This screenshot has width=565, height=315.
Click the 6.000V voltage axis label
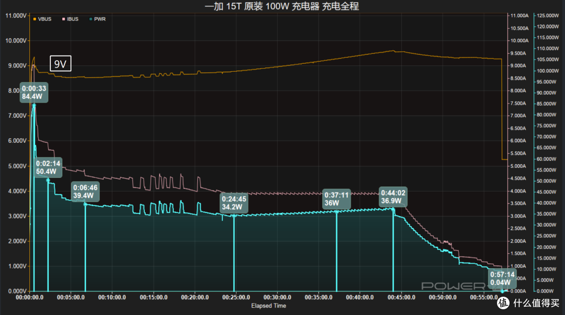(x=17, y=141)
